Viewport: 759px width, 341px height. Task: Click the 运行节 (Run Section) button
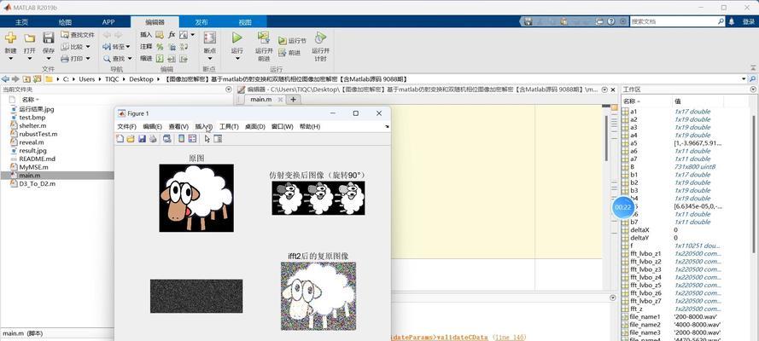292,41
